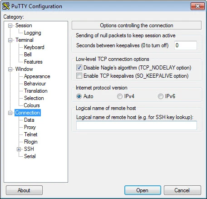Select the Serial category
Screen dimensions: 207x199
(x=30, y=156)
